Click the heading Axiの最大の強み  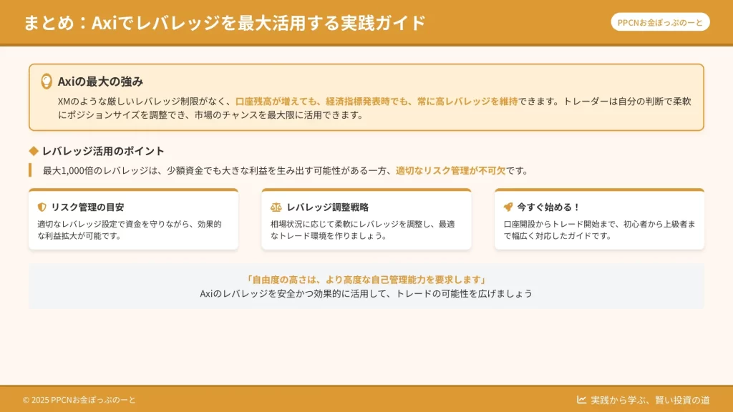click(x=100, y=82)
